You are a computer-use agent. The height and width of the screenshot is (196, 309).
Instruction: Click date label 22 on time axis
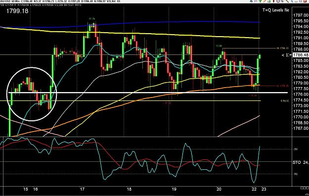tap(254, 189)
